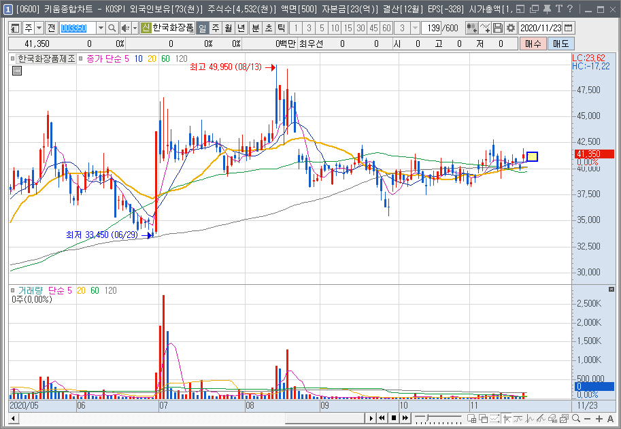
Task: Click the 60 interval button
Action: tap(386, 28)
